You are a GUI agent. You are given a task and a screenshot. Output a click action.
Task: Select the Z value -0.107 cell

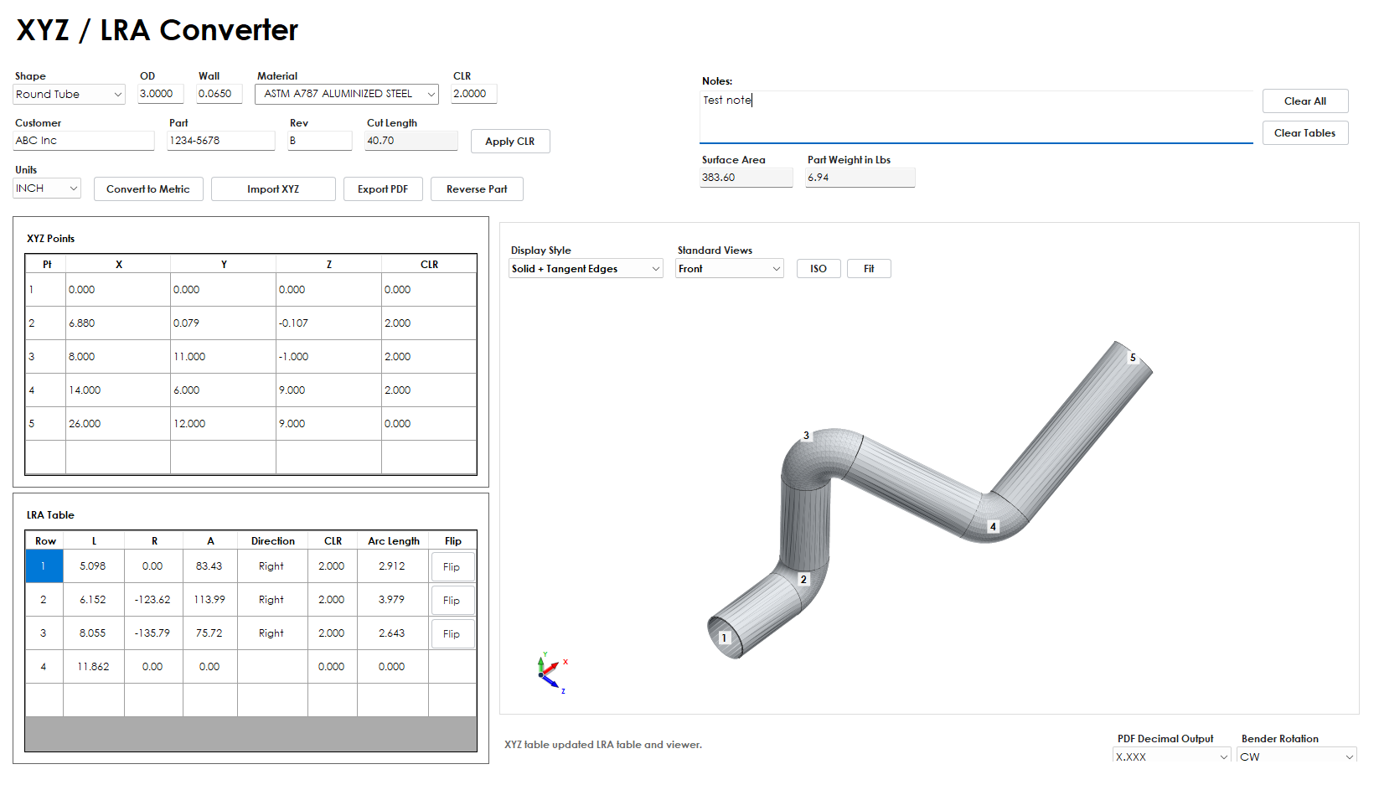click(329, 323)
